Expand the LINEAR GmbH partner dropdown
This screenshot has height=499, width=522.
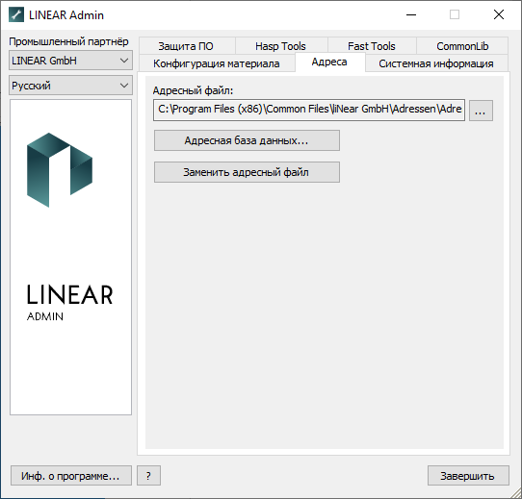pyautogui.click(x=70, y=61)
